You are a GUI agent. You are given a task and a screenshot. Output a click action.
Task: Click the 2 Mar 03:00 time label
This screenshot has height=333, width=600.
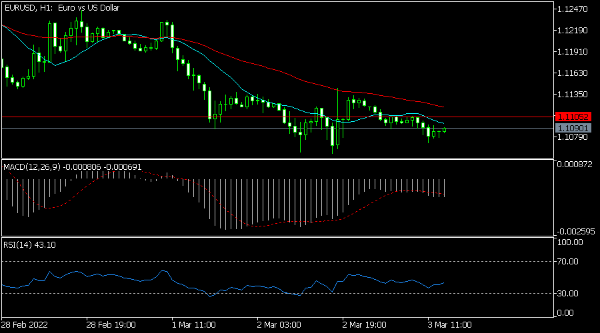pos(279,325)
